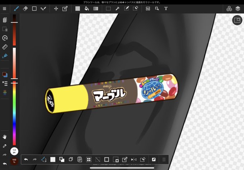Toggle the grid icon in bottom bar
The image size is (244, 170).
89,160
